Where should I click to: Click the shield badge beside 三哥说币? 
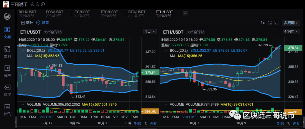38,4
